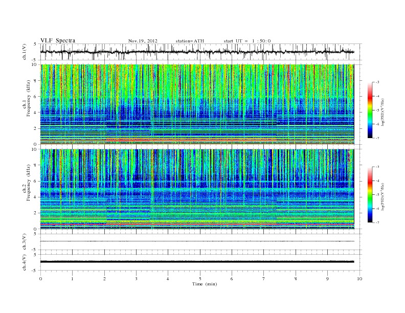Click time axis tick label "7"

(264, 279)
